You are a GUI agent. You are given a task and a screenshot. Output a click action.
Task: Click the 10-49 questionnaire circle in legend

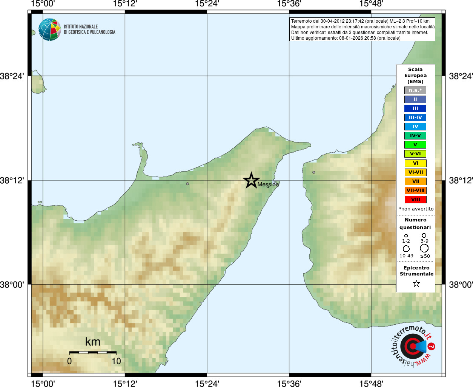coord(406,249)
